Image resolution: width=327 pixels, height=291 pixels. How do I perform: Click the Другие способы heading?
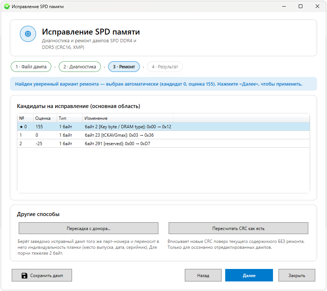click(x=38, y=214)
